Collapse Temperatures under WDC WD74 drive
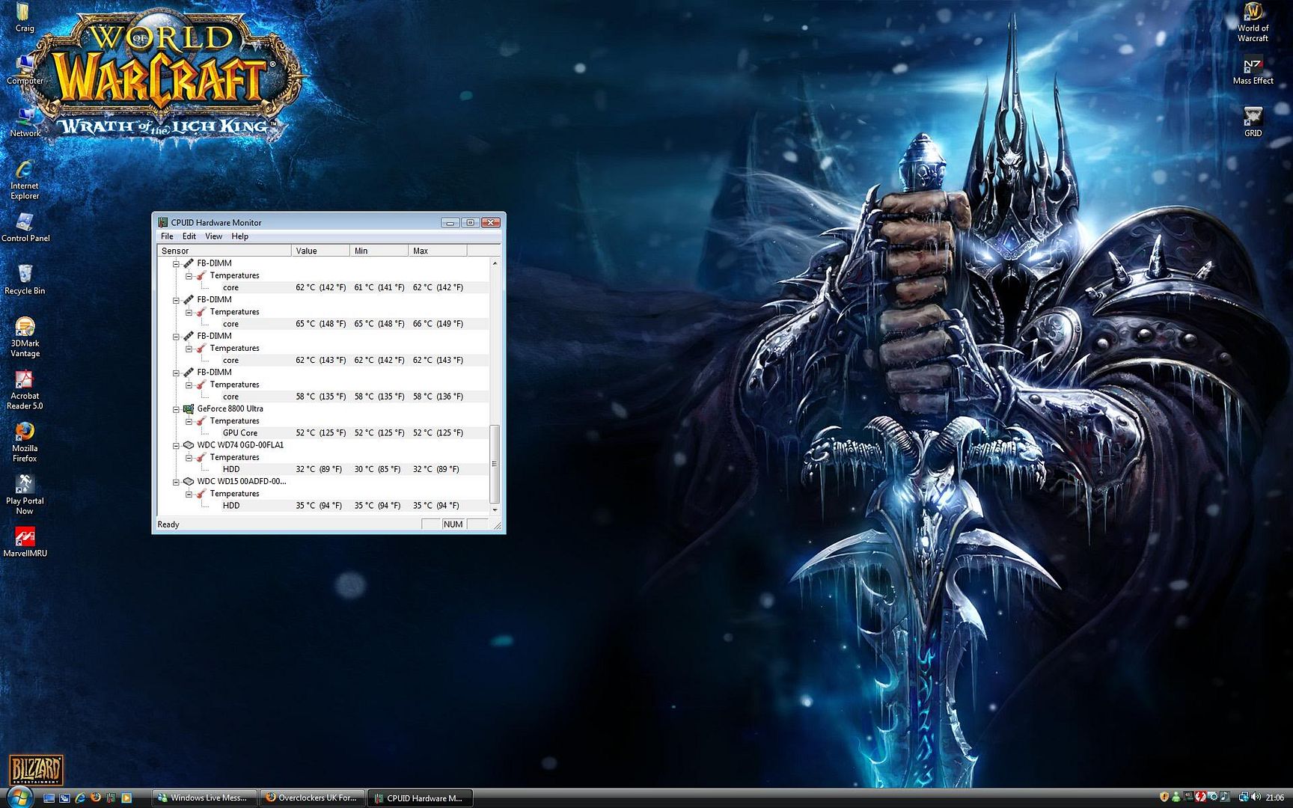The width and height of the screenshot is (1293, 808). (189, 457)
